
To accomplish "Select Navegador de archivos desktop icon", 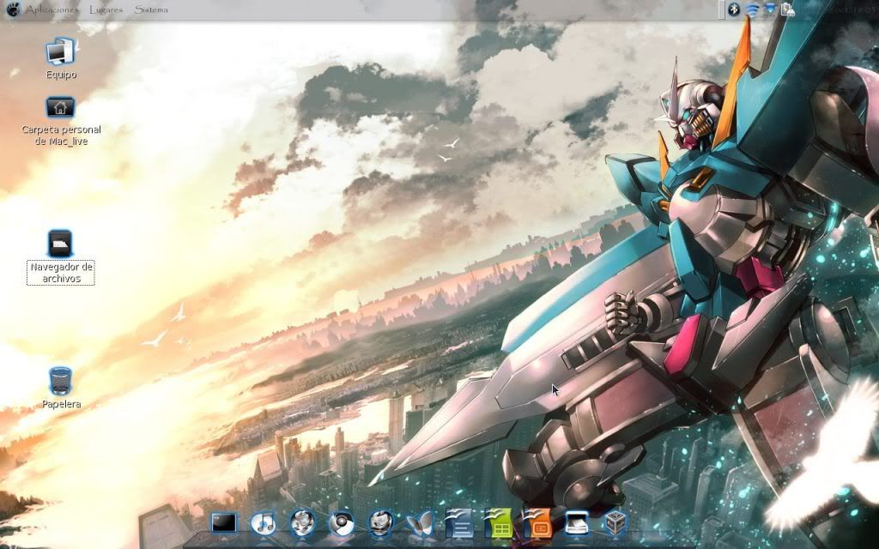I will pyautogui.click(x=60, y=244).
